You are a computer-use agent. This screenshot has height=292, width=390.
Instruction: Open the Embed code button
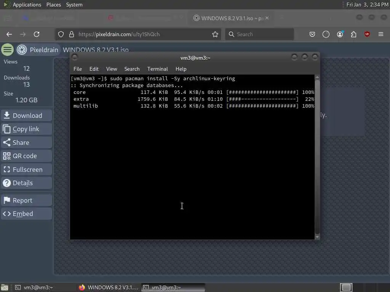26,214
